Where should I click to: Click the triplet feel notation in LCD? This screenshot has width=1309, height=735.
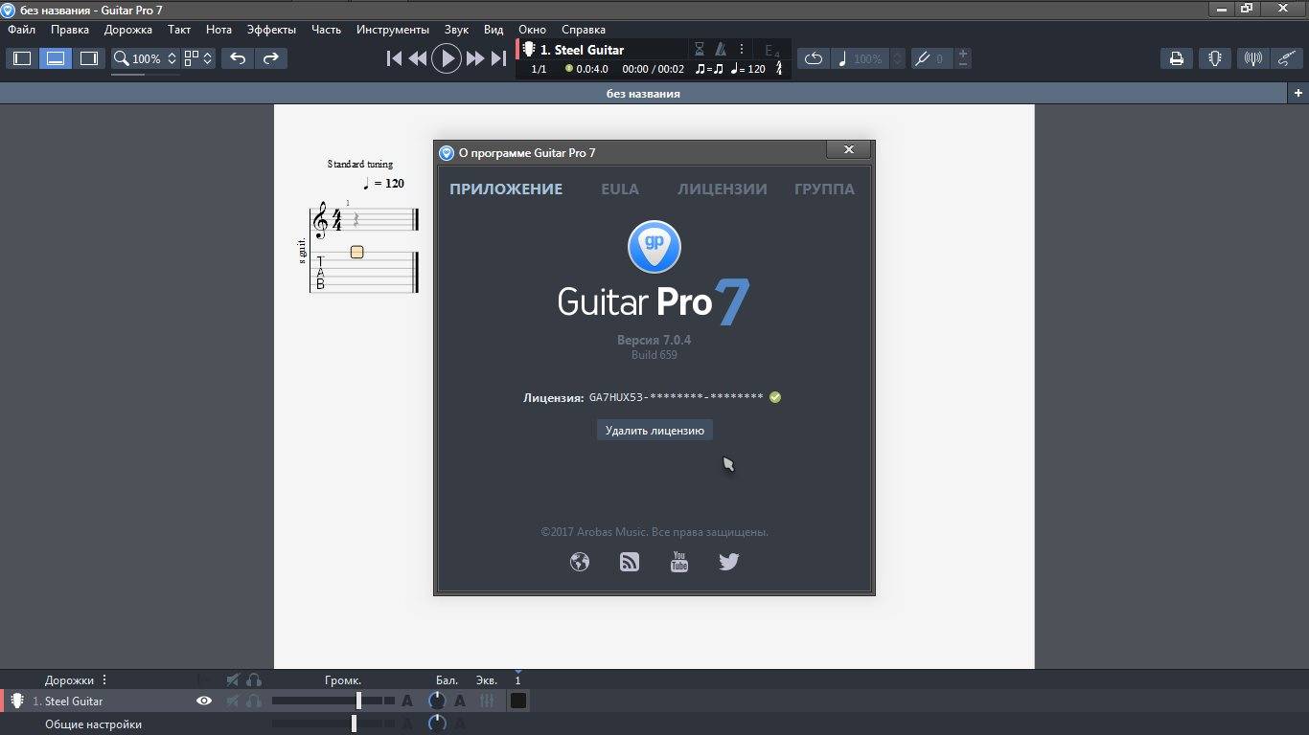coord(709,69)
